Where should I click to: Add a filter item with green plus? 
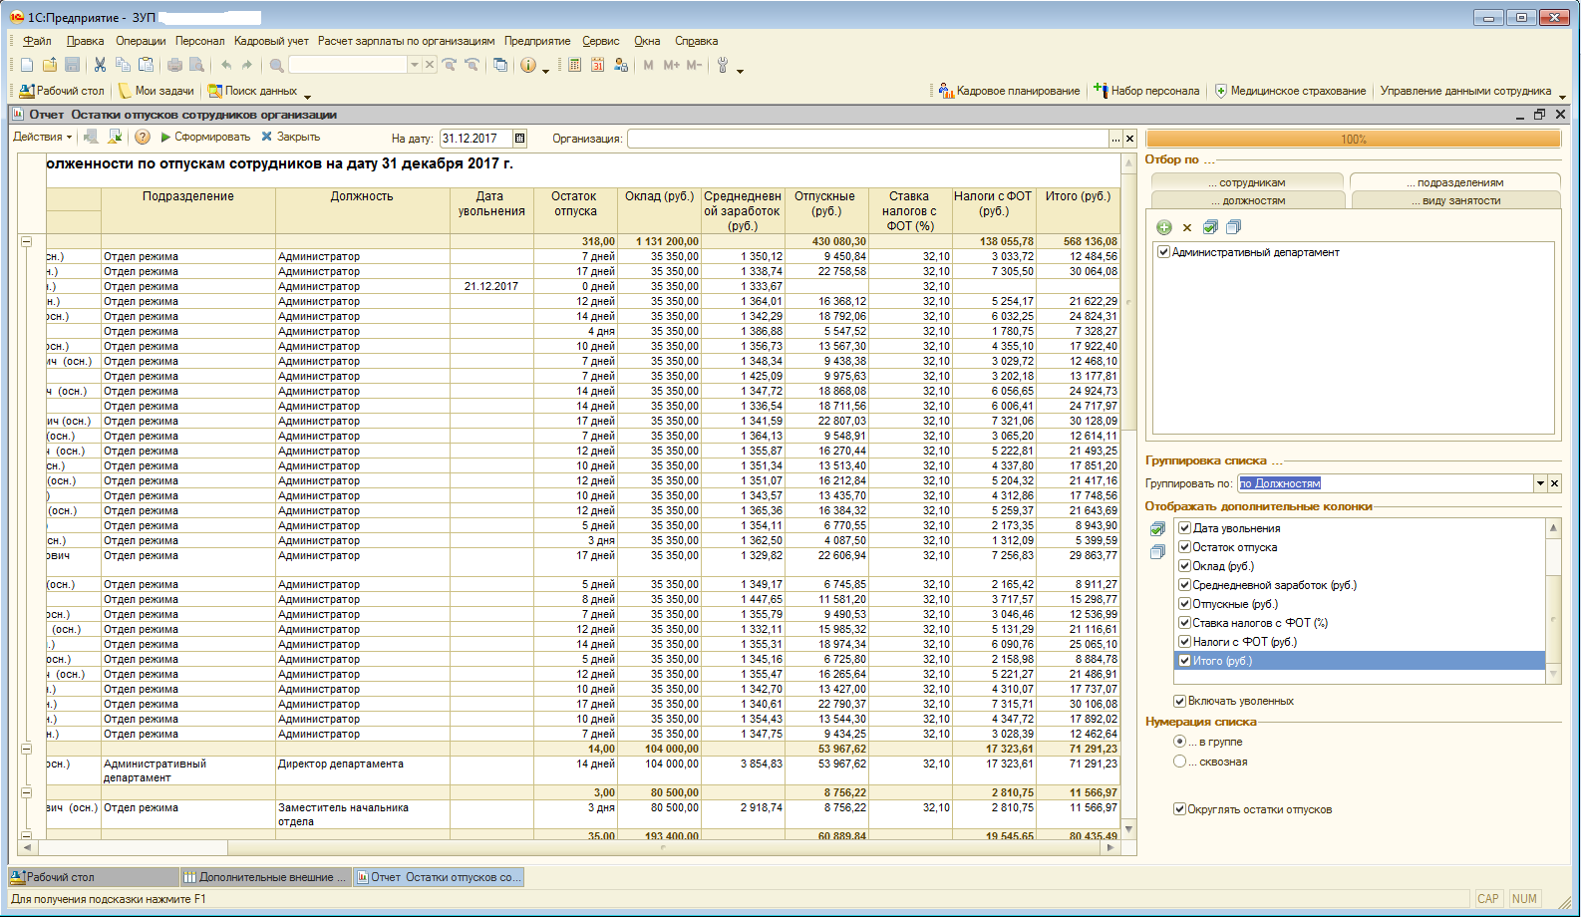[x=1164, y=227]
